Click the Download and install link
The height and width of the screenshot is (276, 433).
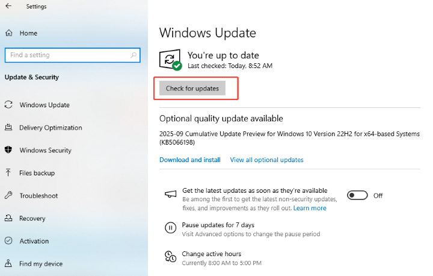(x=189, y=160)
